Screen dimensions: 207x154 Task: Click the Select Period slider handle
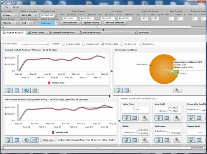(26, 44)
